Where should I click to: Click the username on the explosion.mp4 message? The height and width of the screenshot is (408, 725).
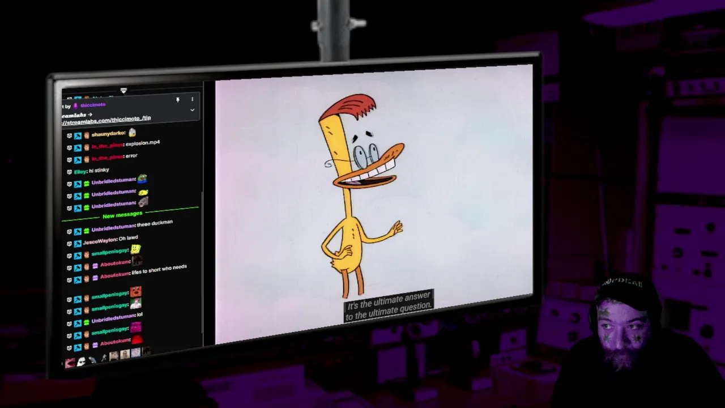107,145
